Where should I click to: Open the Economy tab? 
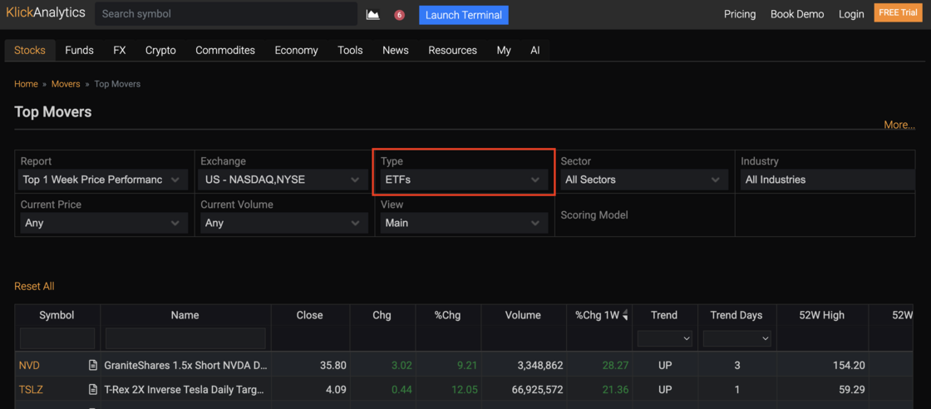click(x=296, y=51)
